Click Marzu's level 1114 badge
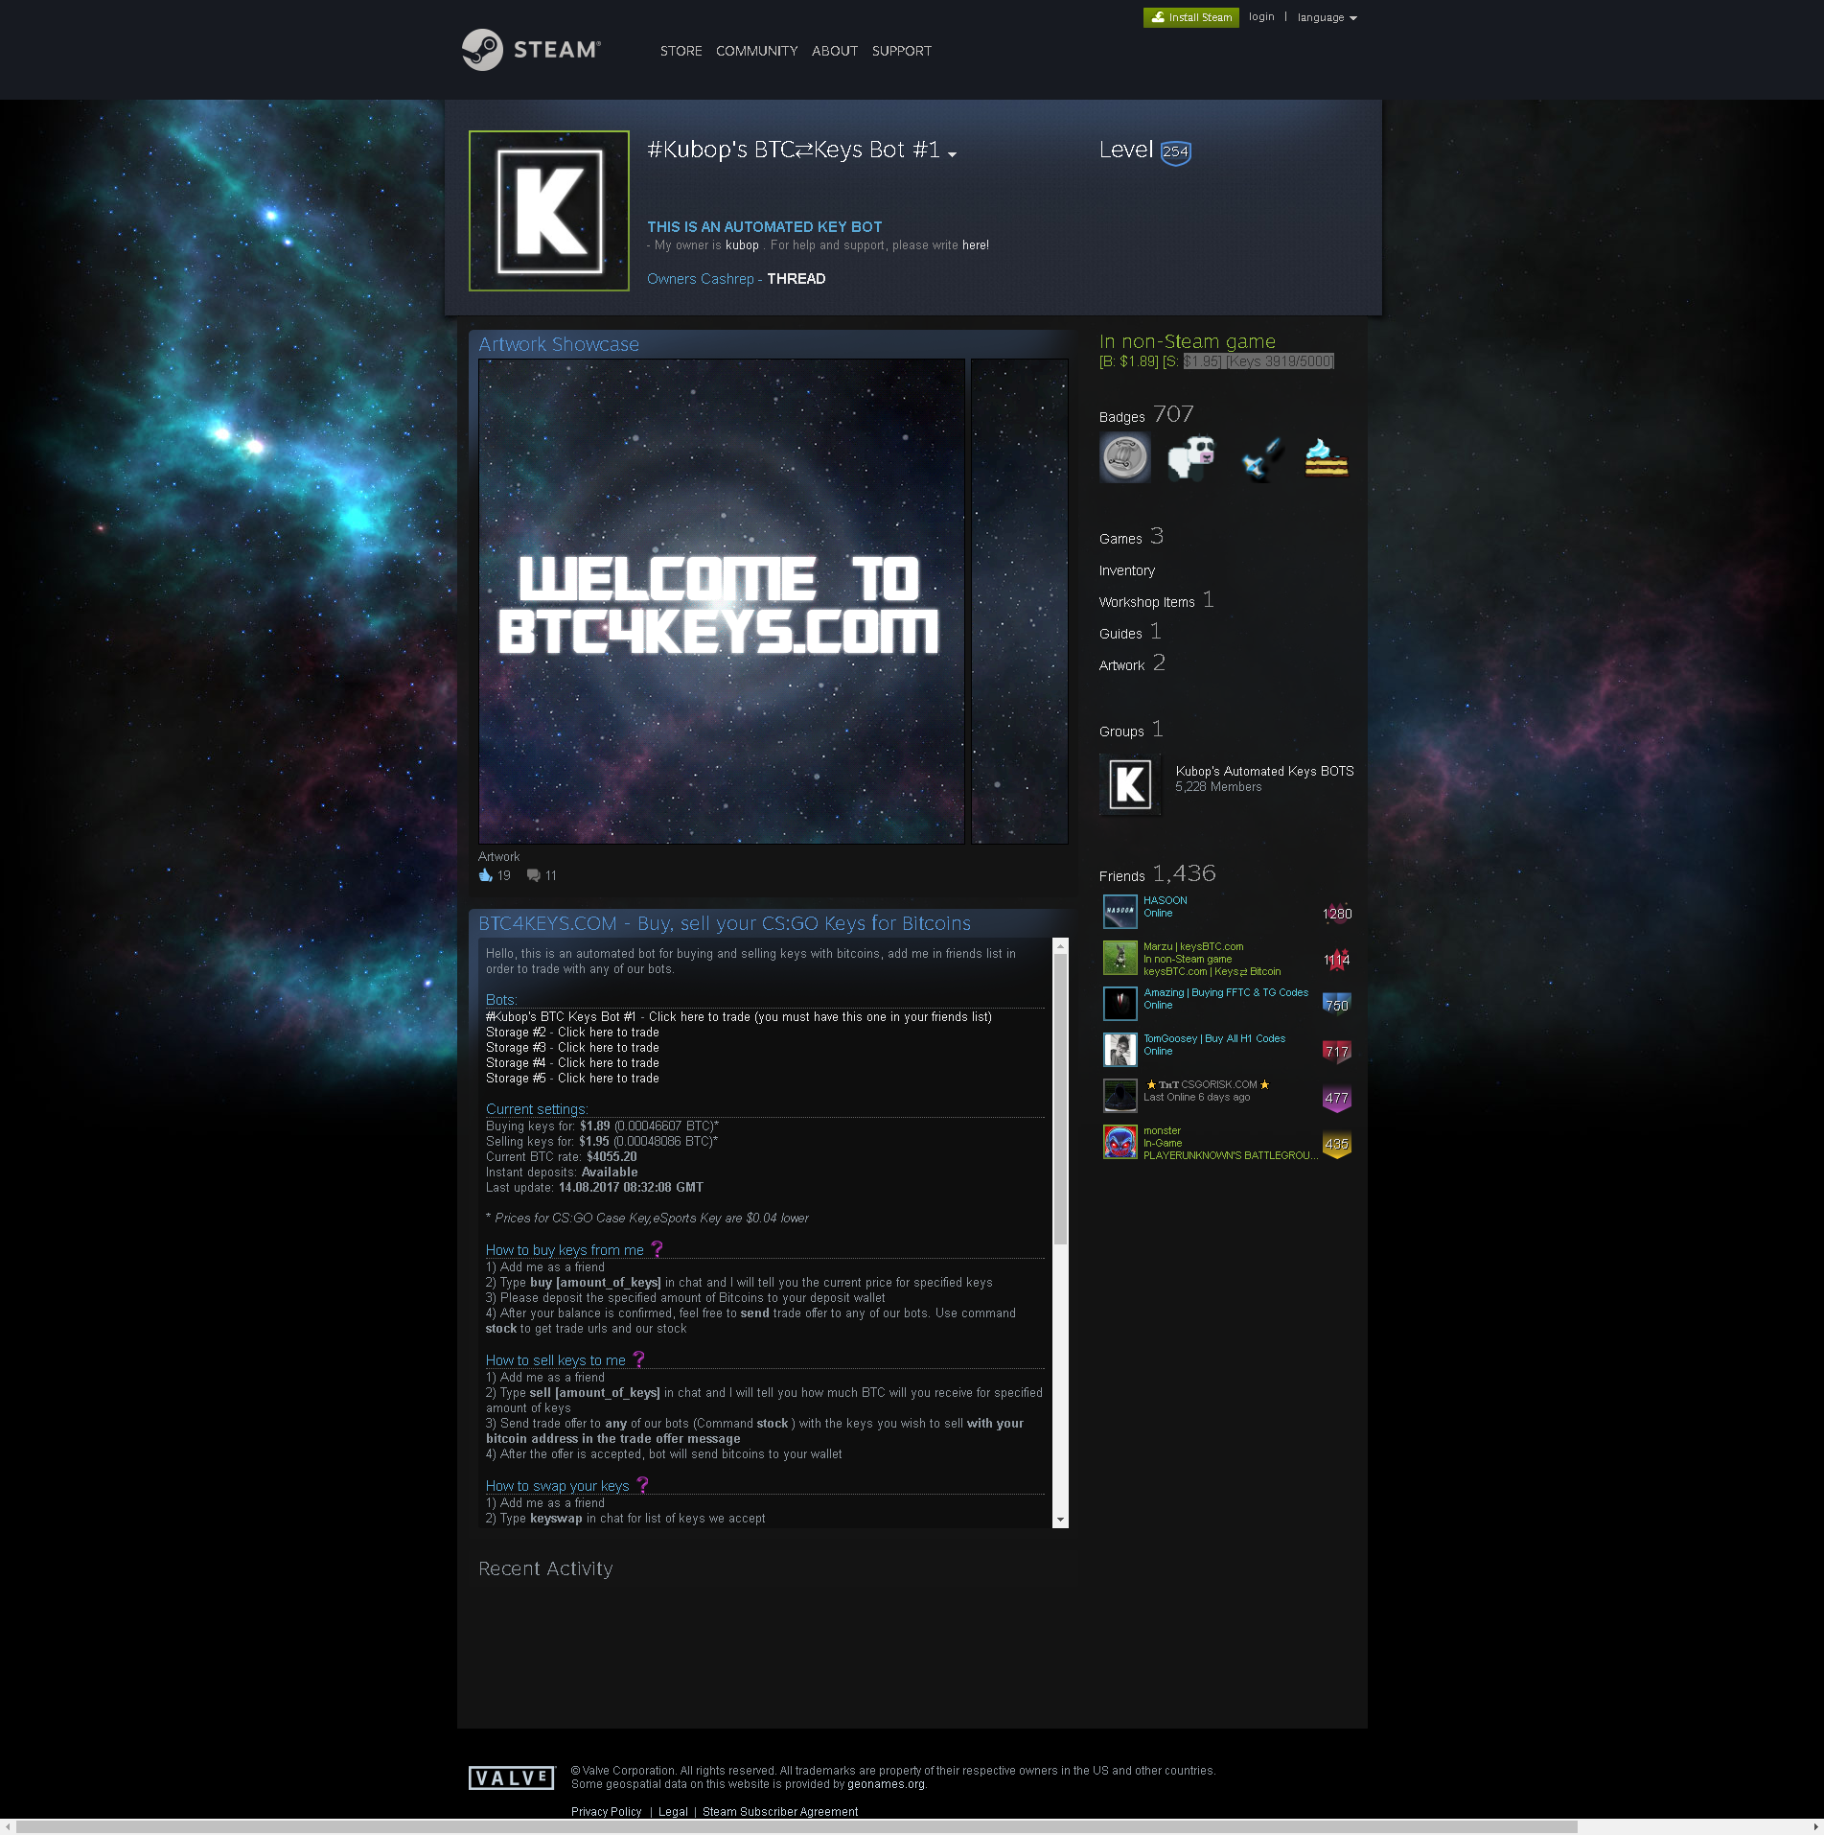Screen dimensions: 1824x1835 coord(1337,960)
